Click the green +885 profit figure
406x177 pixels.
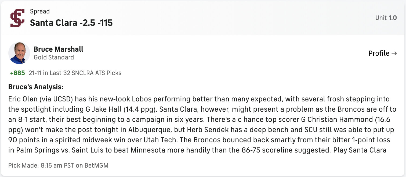tap(17, 73)
